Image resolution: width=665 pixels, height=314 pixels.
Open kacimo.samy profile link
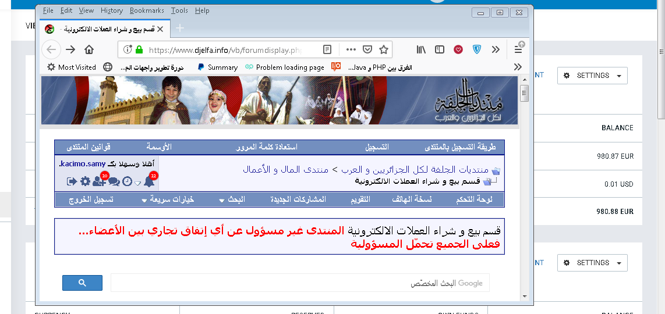point(82,164)
